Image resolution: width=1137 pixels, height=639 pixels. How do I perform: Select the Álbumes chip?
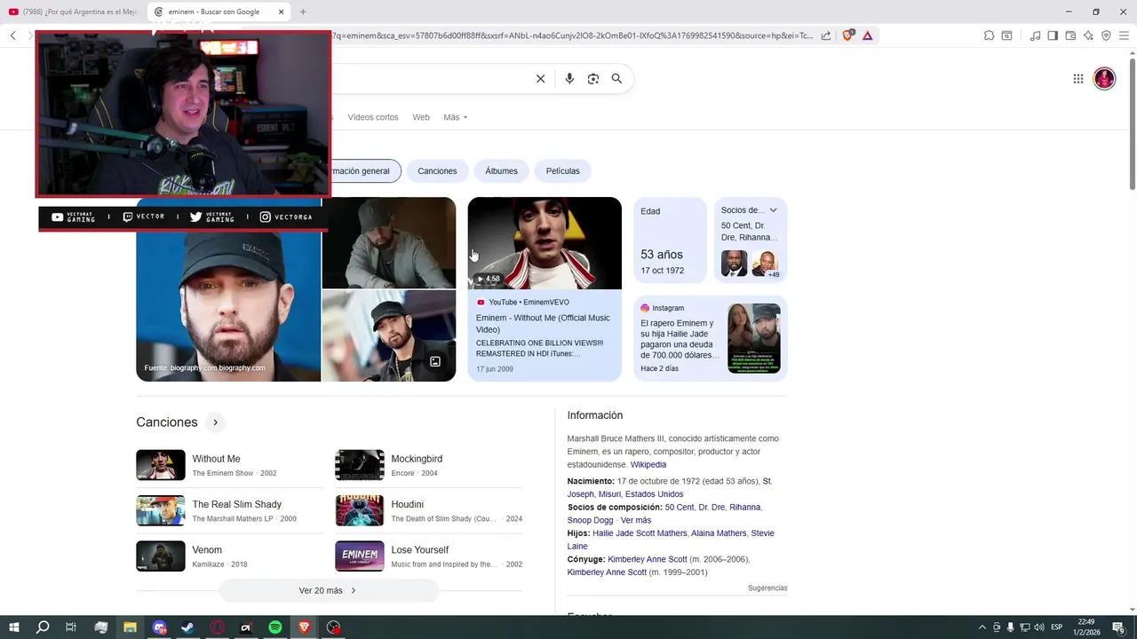coord(501,171)
